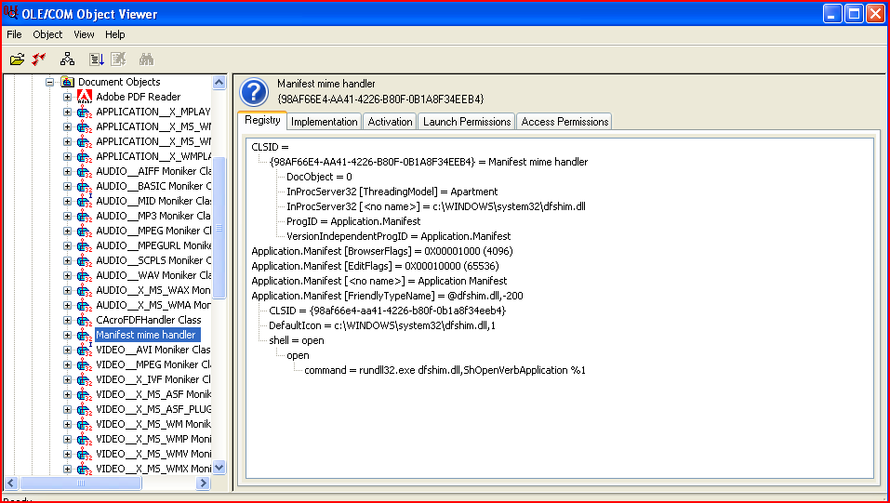Click 'DocObject = 0' registry line
This screenshot has height=503, width=890.
tap(319, 177)
